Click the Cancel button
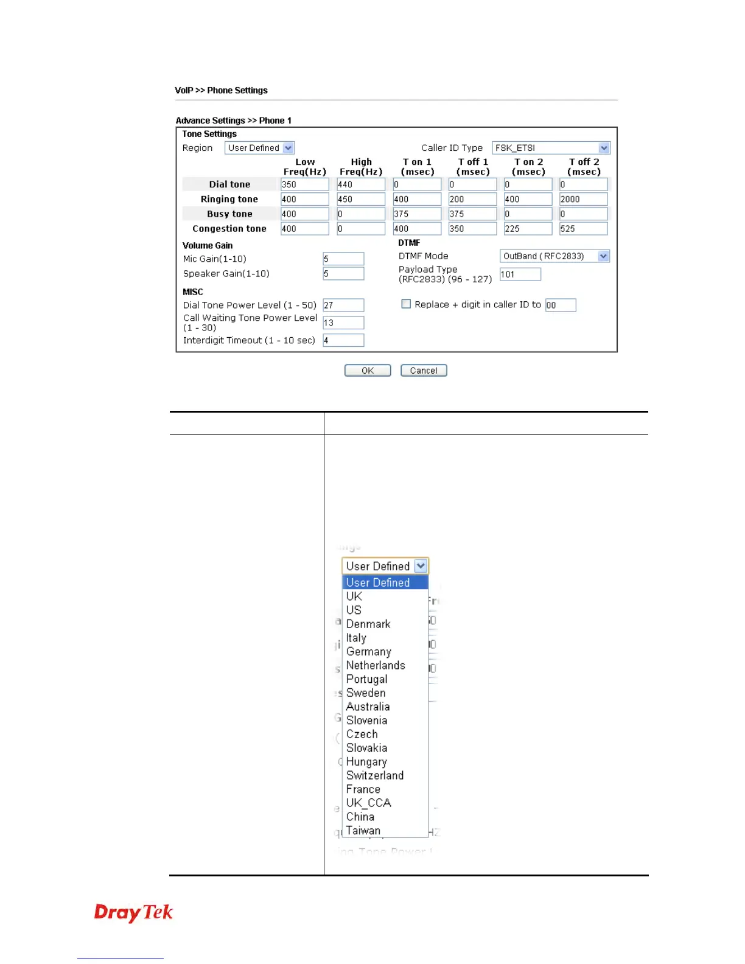745x964 pixels. [x=424, y=371]
